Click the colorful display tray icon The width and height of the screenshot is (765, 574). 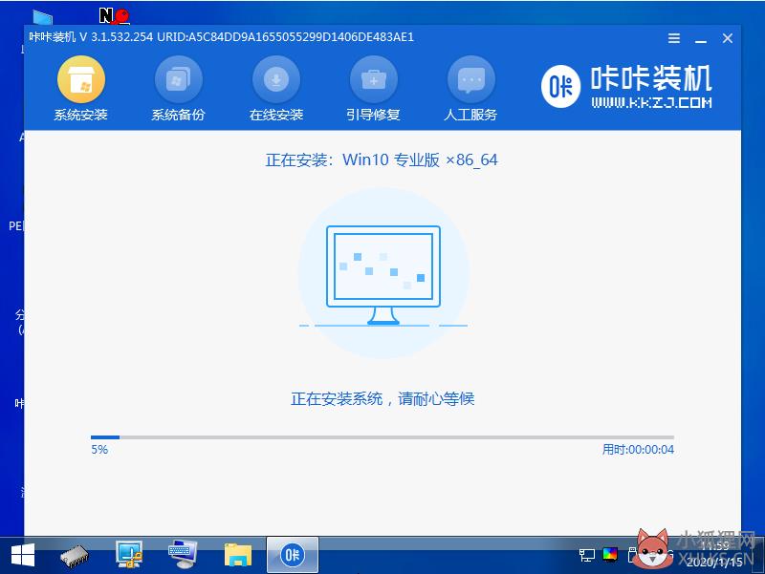610,555
